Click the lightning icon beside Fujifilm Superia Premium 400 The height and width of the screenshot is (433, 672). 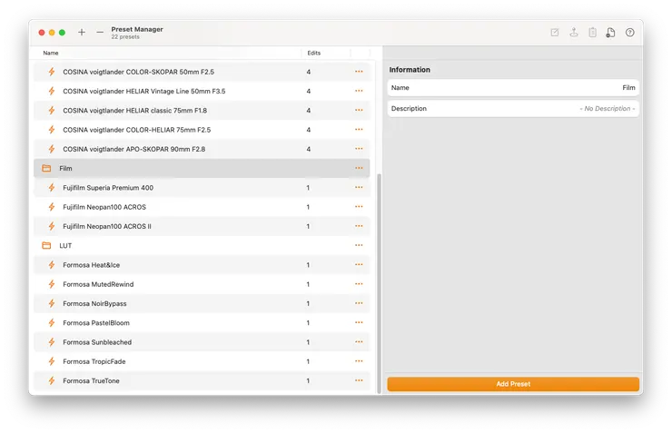click(x=52, y=187)
